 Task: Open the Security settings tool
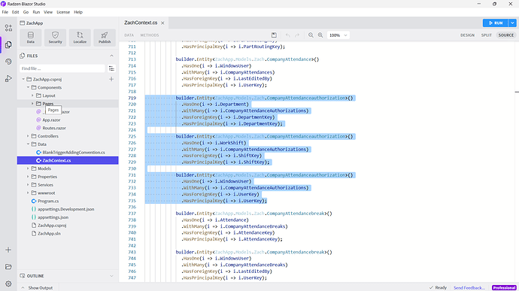coord(55,38)
